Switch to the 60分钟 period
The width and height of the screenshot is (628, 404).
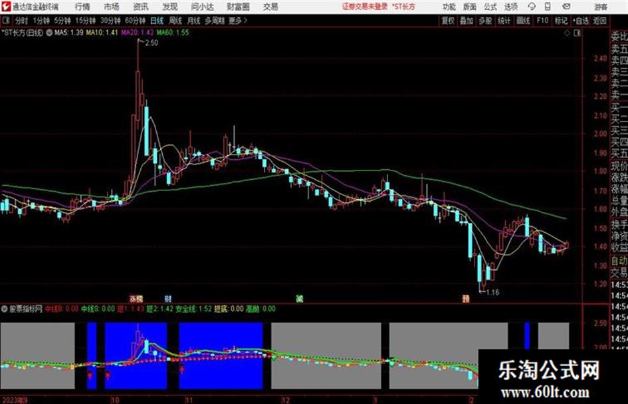[x=136, y=21]
